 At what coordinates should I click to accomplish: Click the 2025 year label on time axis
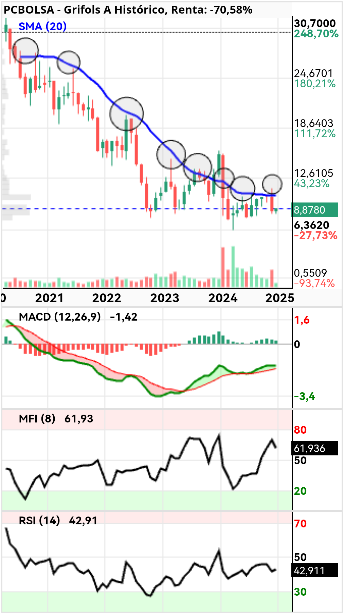point(279,298)
